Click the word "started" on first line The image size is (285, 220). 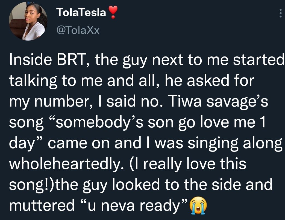(259, 60)
